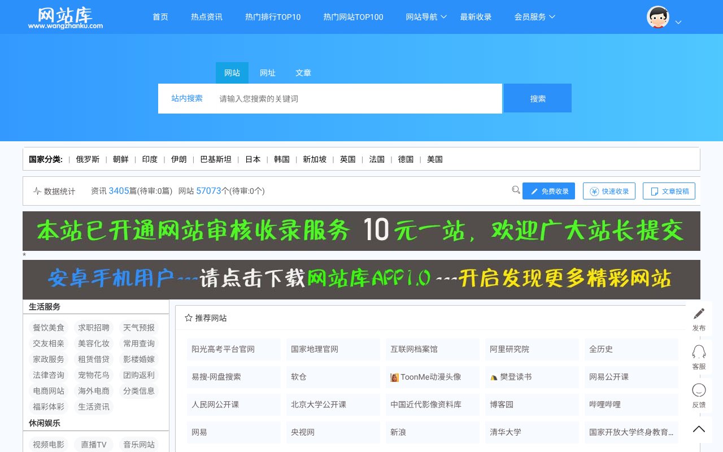Switch to the 文章 search tab
Viewport: 723px width, 452px height.
[x=303, y=72]
